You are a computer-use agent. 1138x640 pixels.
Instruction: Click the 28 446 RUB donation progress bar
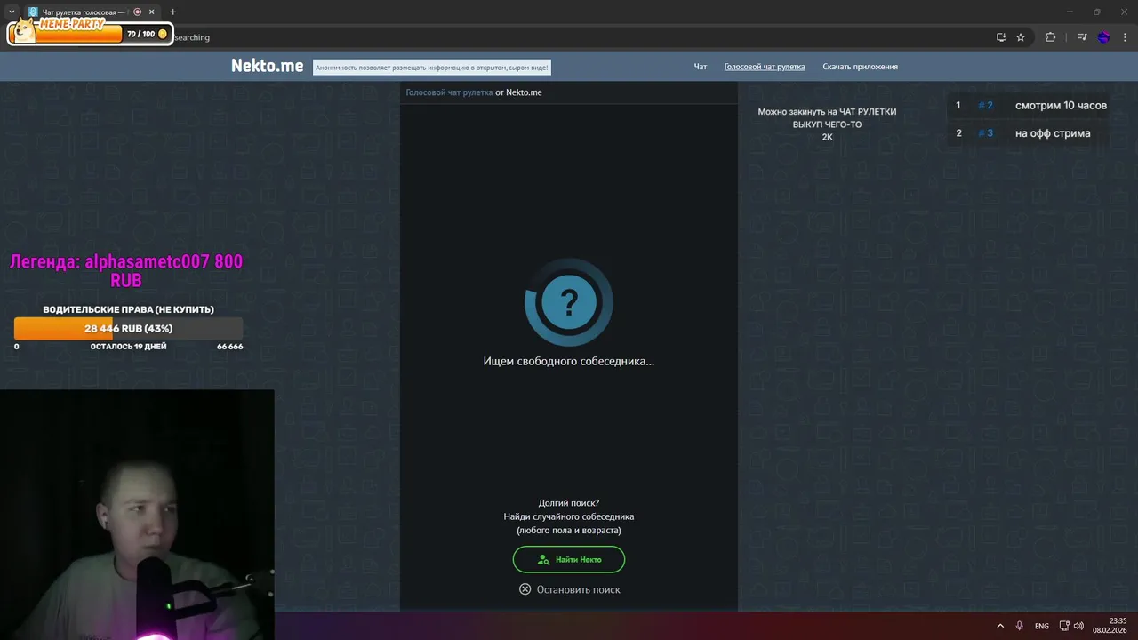(129, 328)
